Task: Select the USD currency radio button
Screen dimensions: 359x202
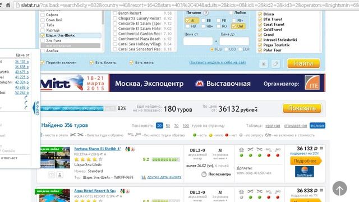Action: click(x=226, y=49)
